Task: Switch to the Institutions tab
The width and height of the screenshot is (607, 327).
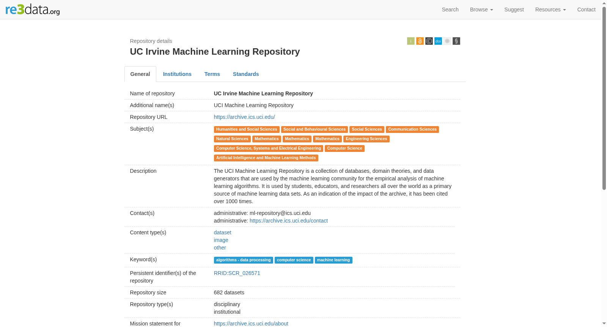Action: pyautogui.click(x=177, y=74)
